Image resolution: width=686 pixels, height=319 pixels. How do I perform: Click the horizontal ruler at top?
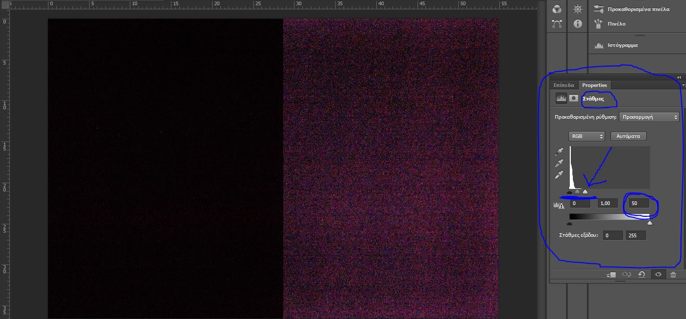274,4
